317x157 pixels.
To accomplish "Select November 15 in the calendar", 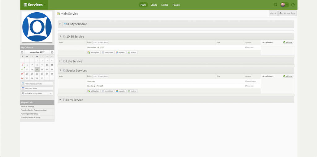I will tap(37, 70).
